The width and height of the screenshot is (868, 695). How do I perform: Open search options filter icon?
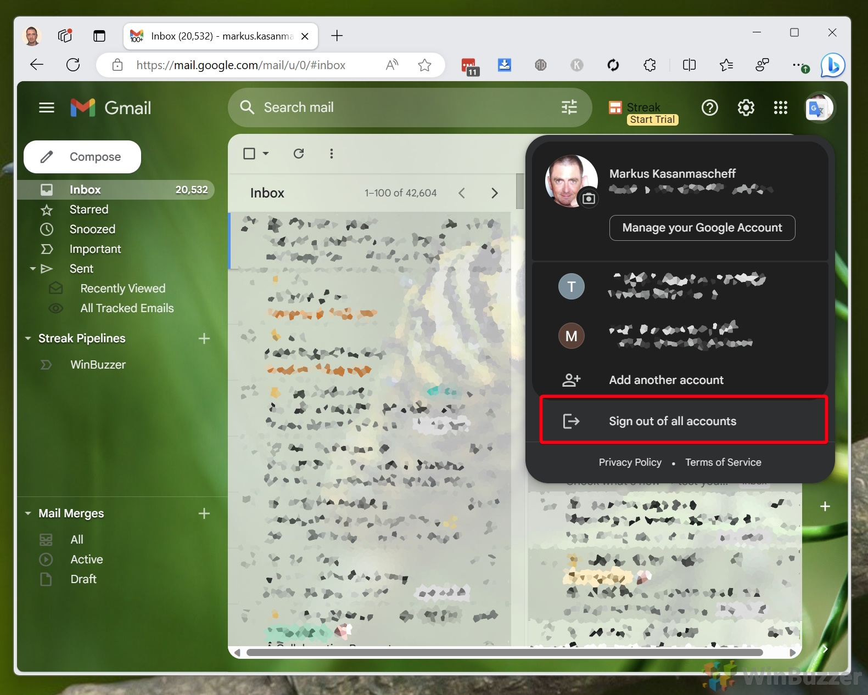[569, 107]
